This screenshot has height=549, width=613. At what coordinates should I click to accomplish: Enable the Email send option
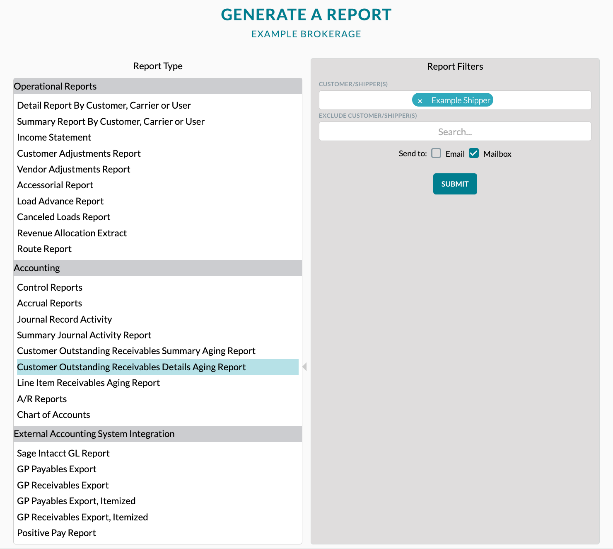click(436, 153)
